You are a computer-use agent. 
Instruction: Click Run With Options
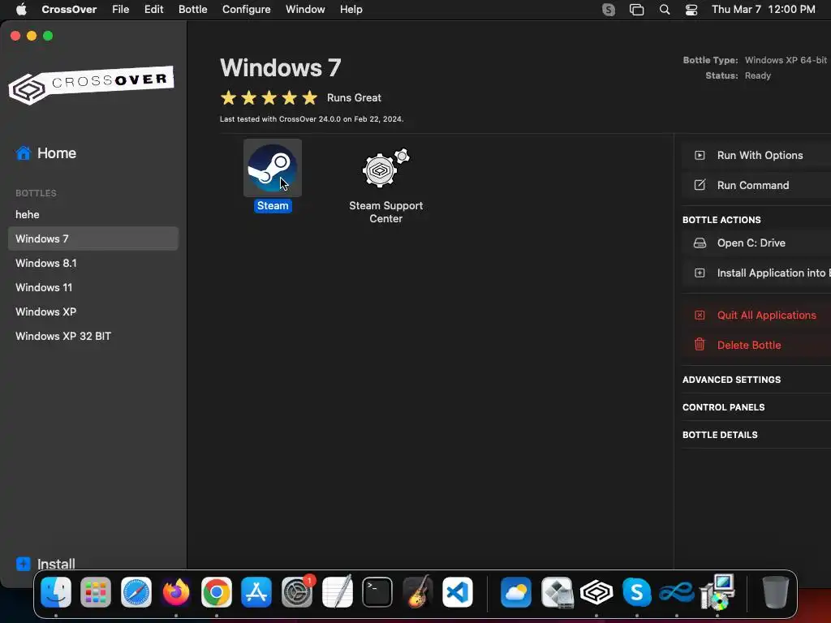[756, 155]
